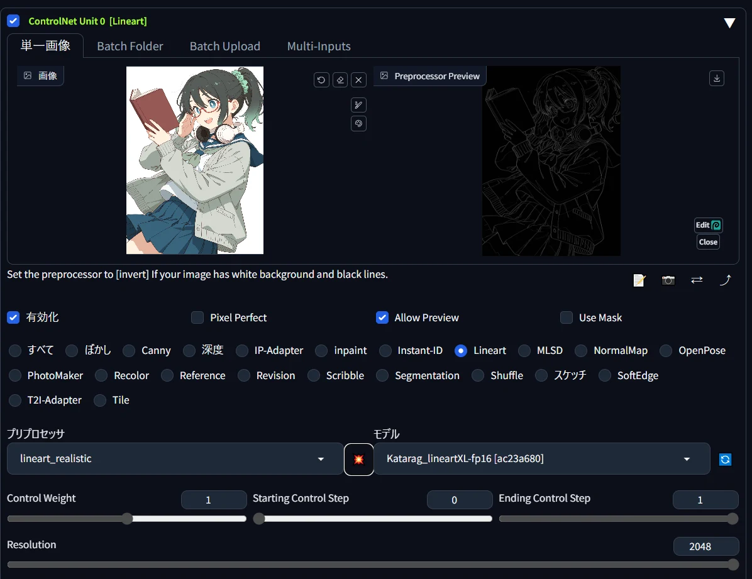Select the Reference control type

[167, 375]
